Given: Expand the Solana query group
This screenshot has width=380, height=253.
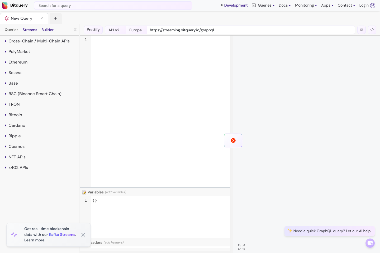Looking at the screenshot, I should 15,73.
